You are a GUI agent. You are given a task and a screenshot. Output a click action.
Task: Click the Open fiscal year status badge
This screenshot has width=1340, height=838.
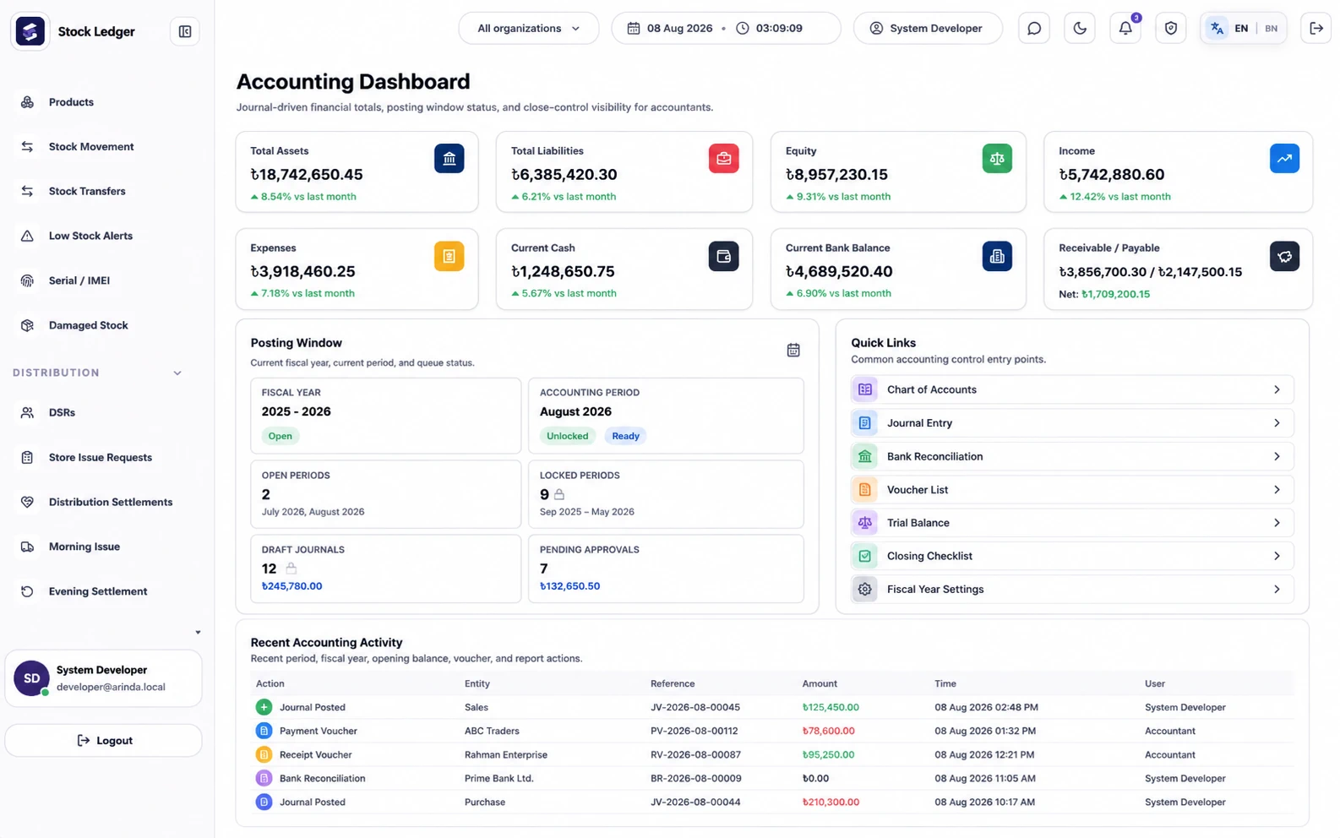(x=281, y=436)
